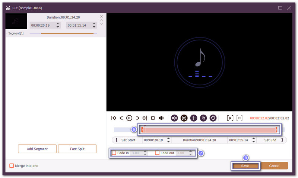Viewport: 298px width, 178px height.
Task: Increase segment list start time 00:00:20.19
Action: (x=58, y=24)
